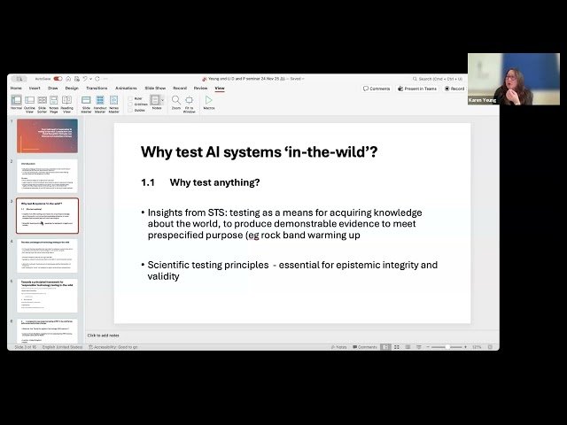Click the zoom in plus button

465,347
